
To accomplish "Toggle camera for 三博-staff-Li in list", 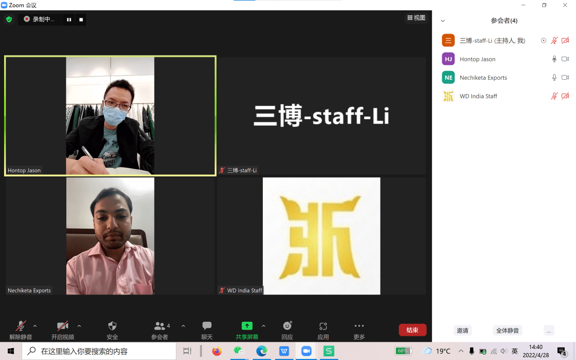I will pos(565,40).
